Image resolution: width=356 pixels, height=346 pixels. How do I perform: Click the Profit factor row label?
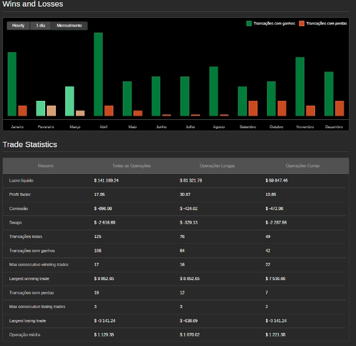pos(20,194)
